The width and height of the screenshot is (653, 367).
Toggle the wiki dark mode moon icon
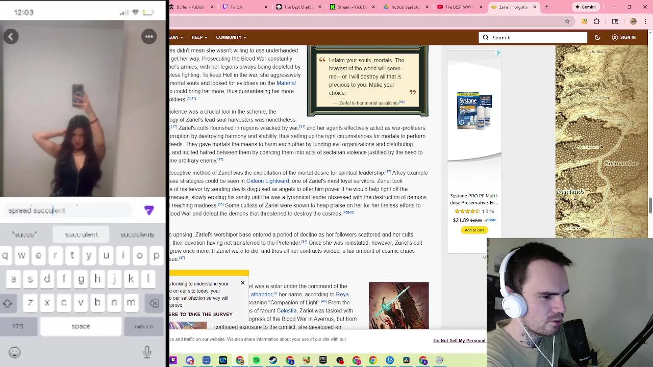[x=597, y=37]
